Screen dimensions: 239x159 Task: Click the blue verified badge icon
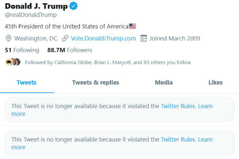[x=74, y=6]
